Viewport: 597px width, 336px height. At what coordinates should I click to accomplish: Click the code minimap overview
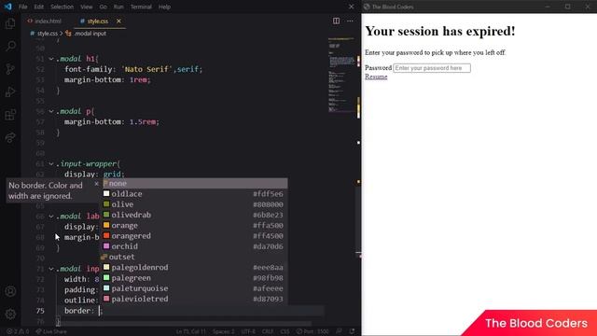[x=341, y=75]
